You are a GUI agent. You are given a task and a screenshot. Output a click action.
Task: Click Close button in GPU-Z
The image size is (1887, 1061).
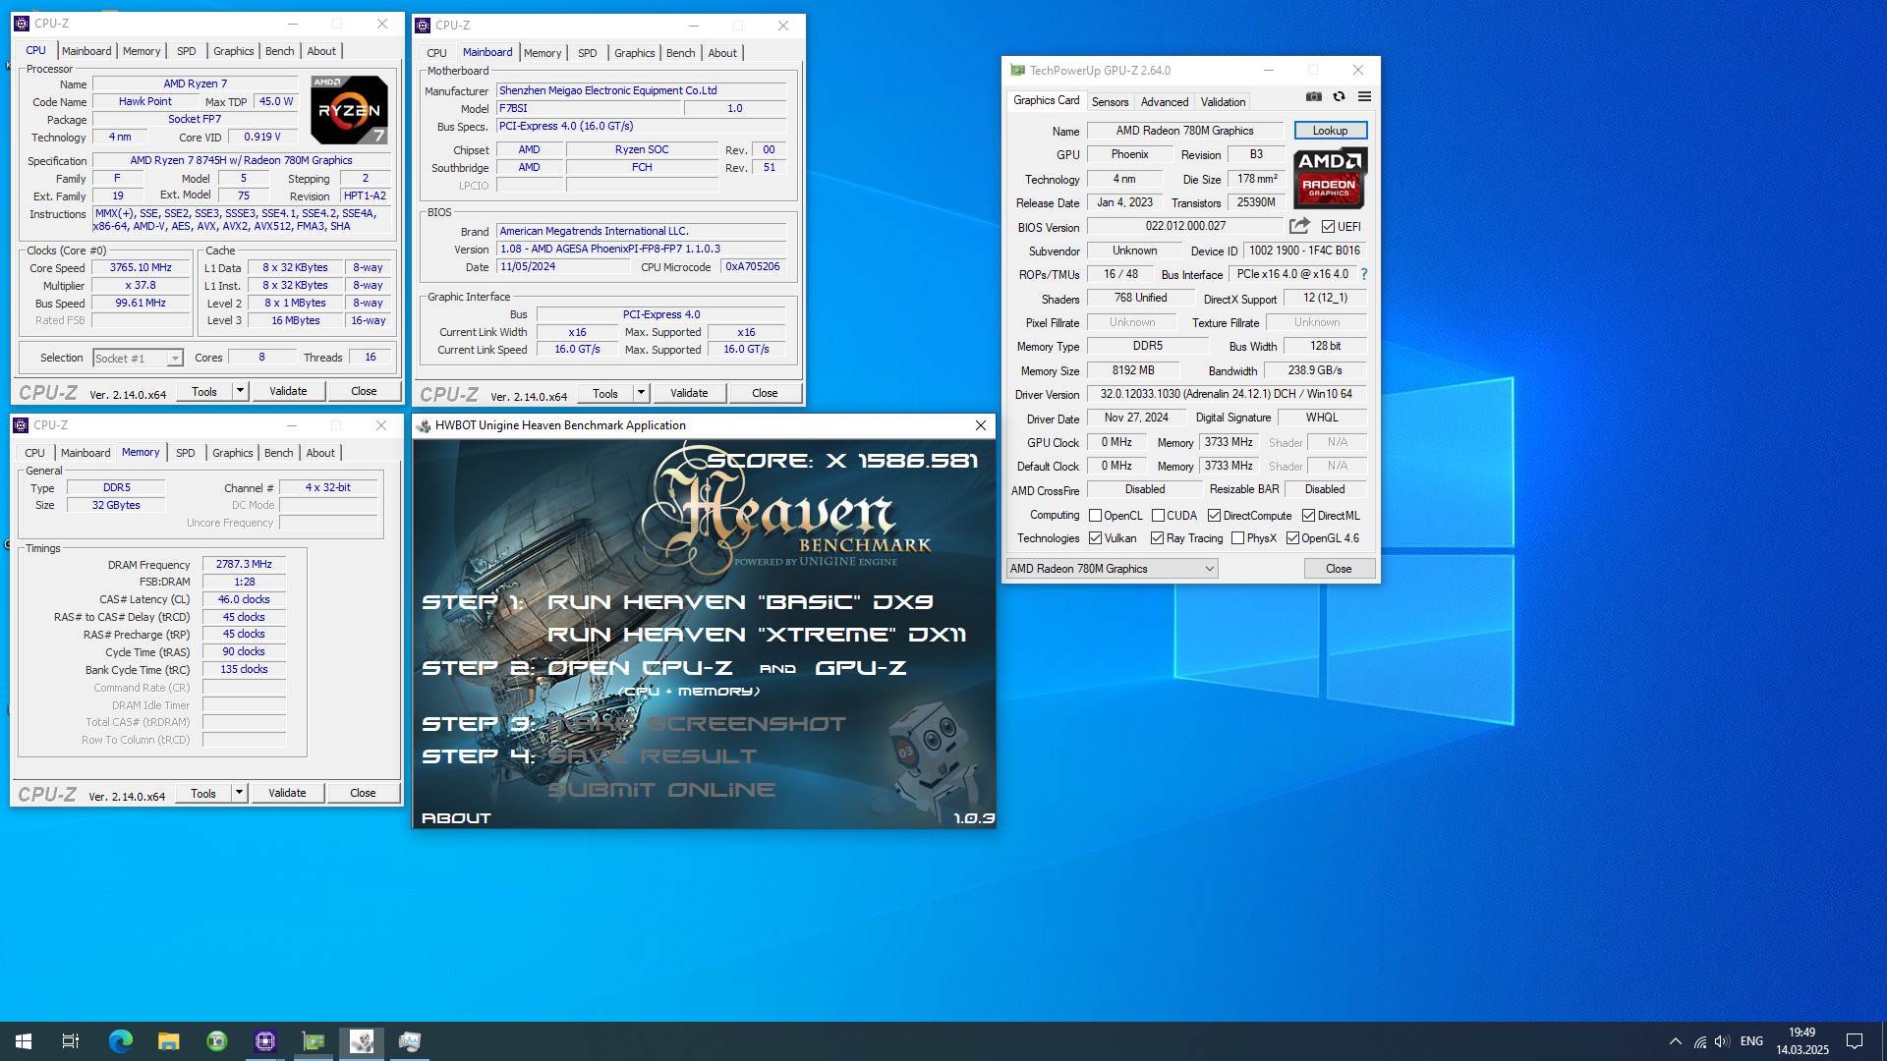[x=1338, y=569]
